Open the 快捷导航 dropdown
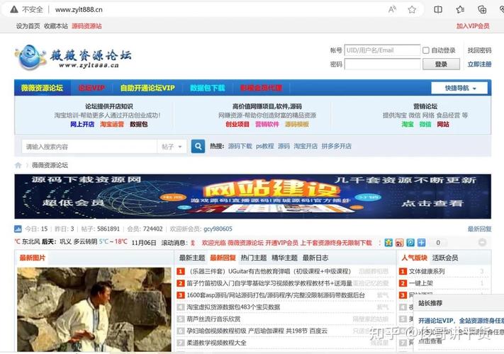The width and height of the screenshot is (504, 354). (x=459, y=88)
